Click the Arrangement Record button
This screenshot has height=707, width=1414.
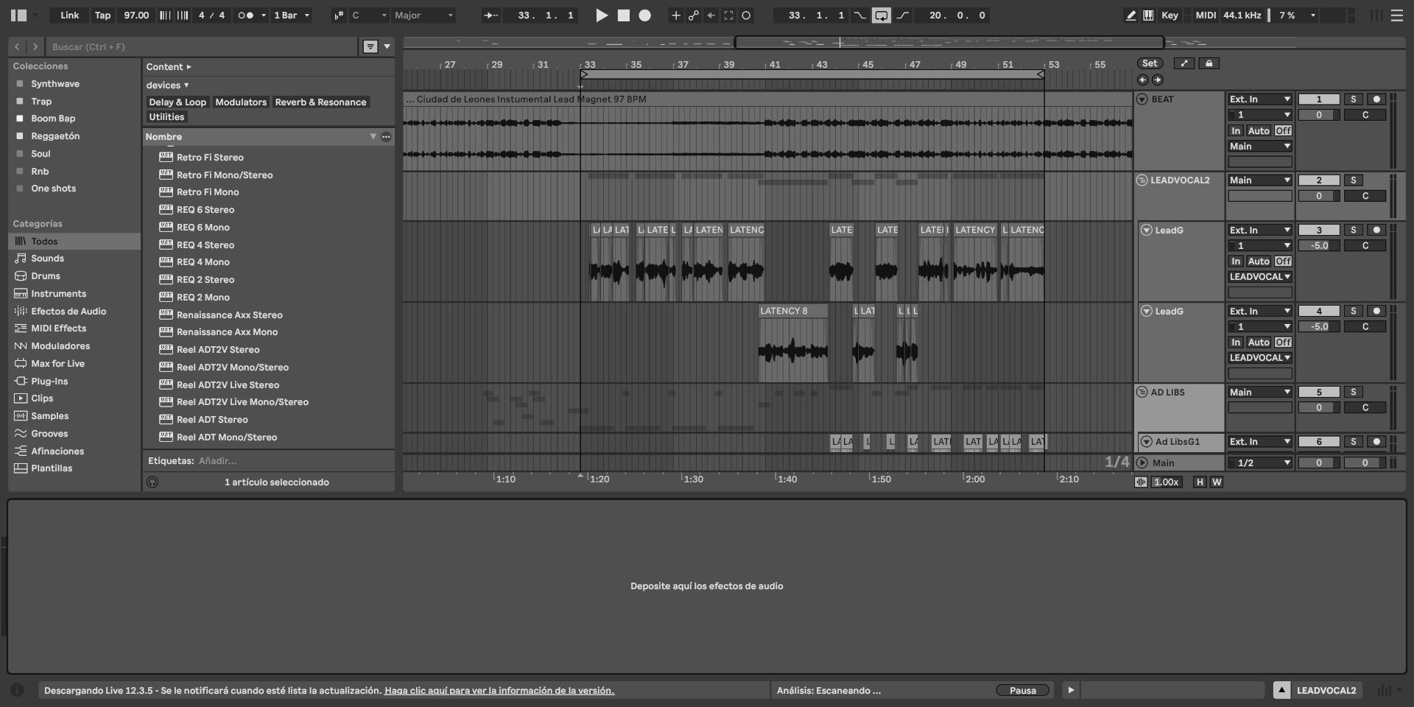[x=644, y=15]
